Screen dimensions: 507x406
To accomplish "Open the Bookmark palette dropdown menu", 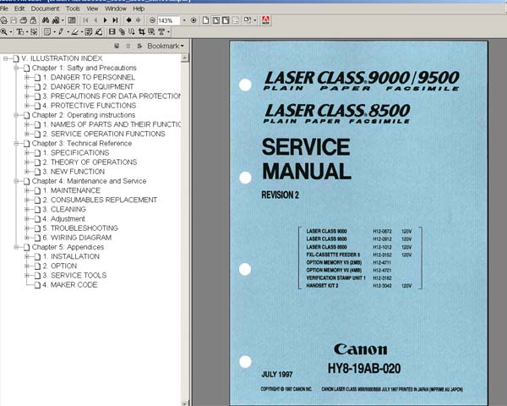I will click(166, 46).
